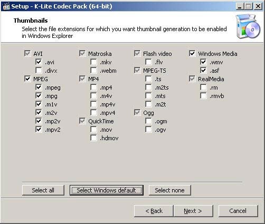Enable the .ts extension checkbox
The image size is (265, 224).
coord(148,79)
